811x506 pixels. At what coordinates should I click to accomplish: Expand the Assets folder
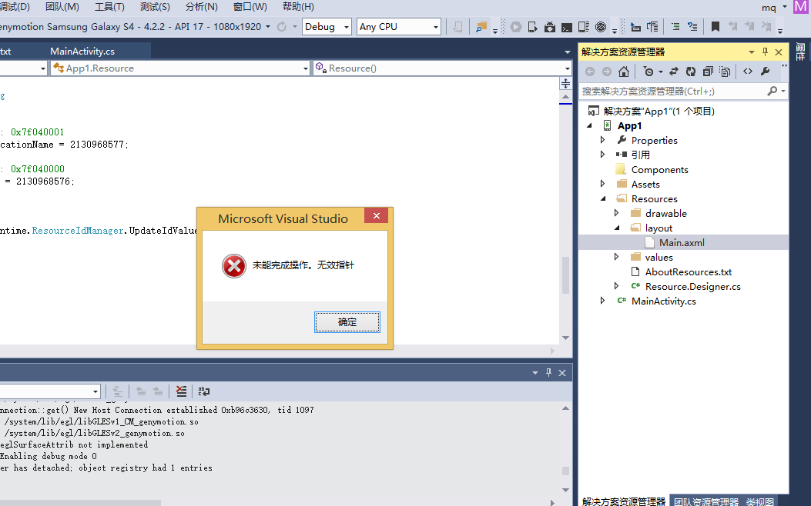tap(602, 184)
